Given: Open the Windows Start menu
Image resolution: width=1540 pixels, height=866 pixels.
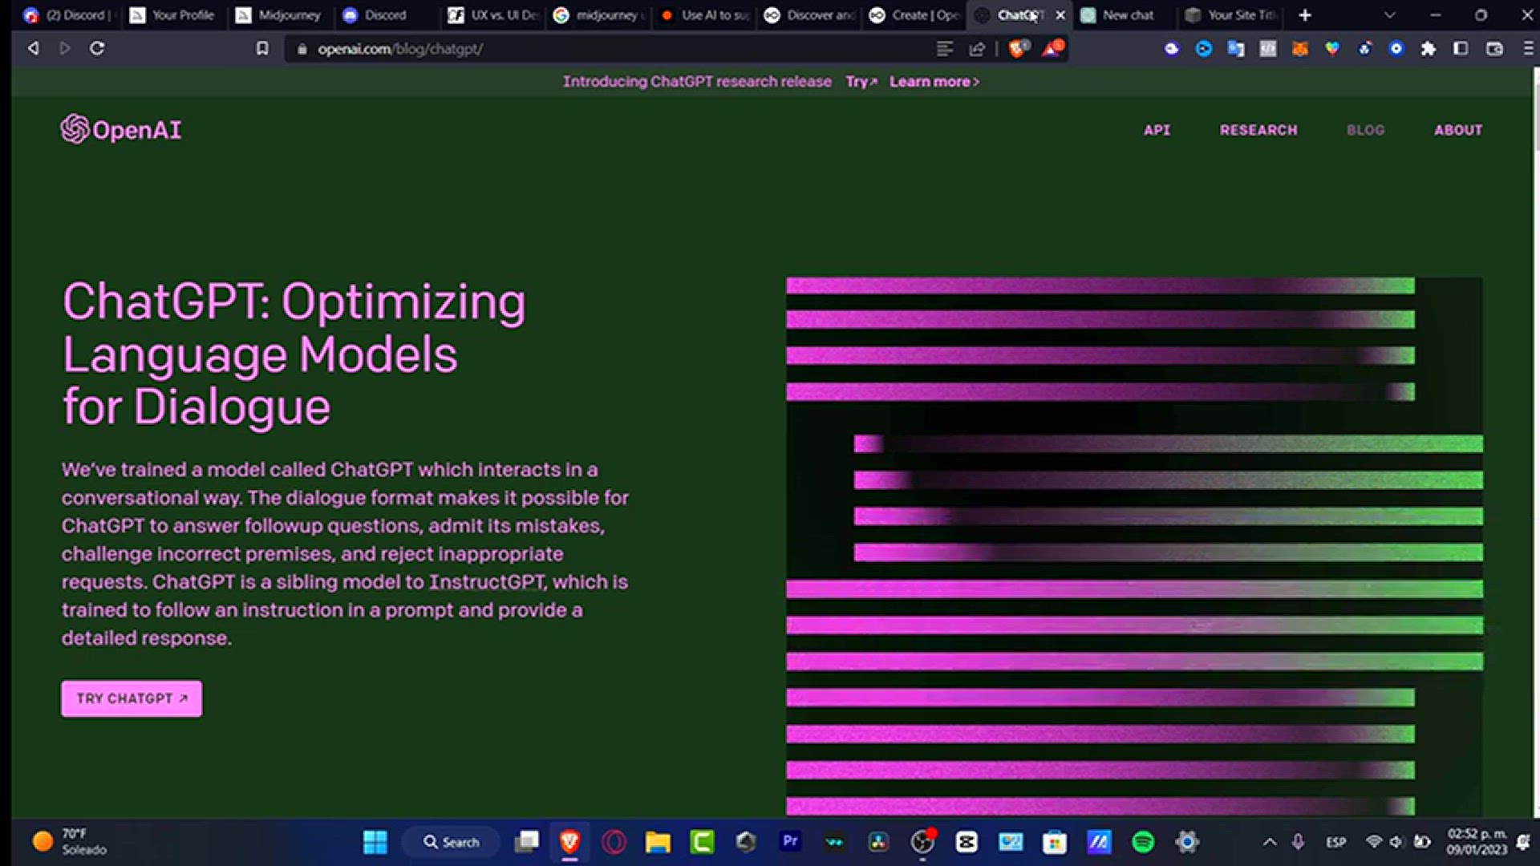Looking at the screenshot, I should (x=375, y=842).
